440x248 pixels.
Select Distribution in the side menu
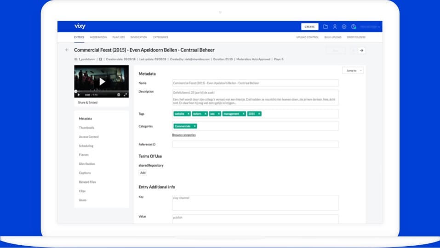coord(87,164)
